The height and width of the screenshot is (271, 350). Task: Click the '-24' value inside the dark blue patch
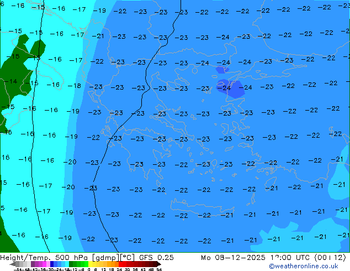tap(224, 88)
